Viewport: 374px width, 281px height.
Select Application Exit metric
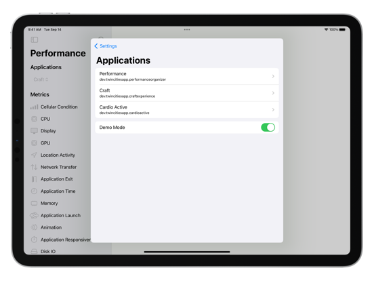click(x=57, y=179)
